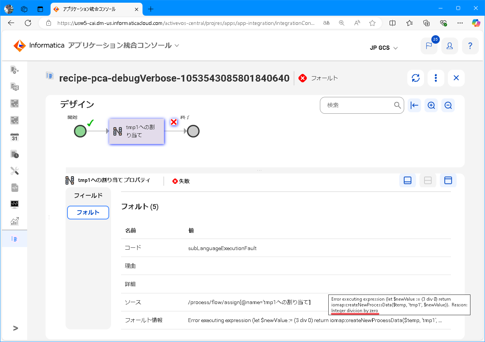485x342 pixels.
Task: Click the red X fault marker on flow
Action: pyautogui.click(x=174, y=122)
